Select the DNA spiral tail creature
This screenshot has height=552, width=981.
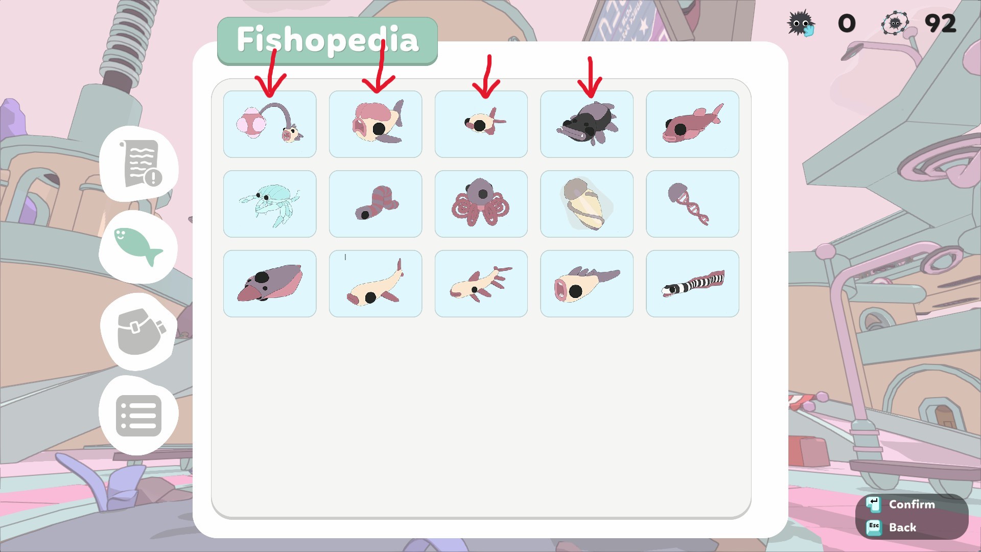pyautogui.click(x=693, y=204)
